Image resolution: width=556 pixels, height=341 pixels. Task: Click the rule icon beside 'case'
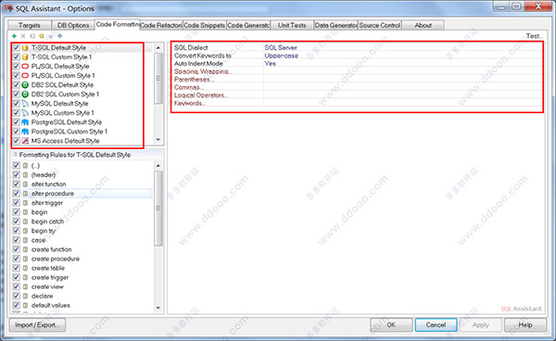25,240
